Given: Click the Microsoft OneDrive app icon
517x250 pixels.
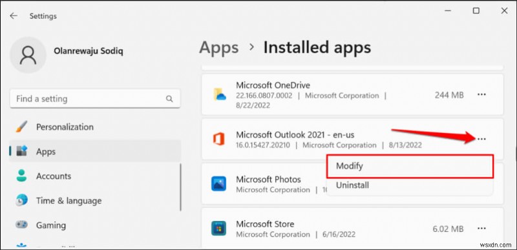Looking at the screenshot, I should click(x=219, y=95).
